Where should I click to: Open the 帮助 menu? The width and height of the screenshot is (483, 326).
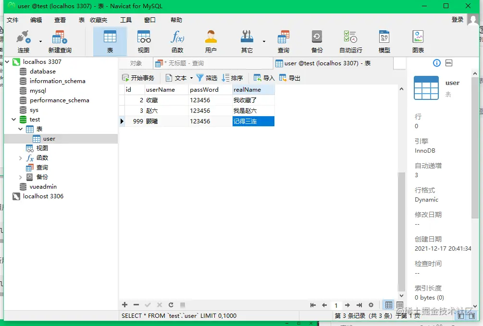point(176,20)
